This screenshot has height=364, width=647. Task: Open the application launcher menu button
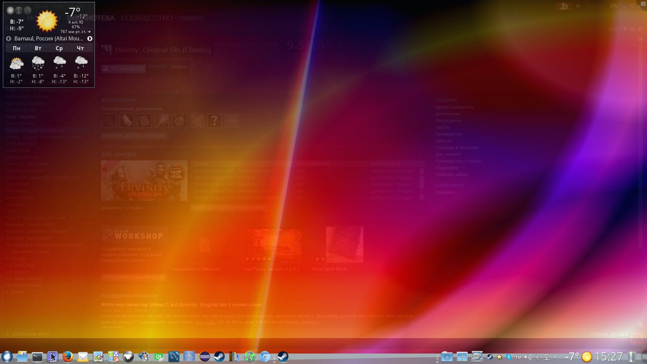click(7, 357)
